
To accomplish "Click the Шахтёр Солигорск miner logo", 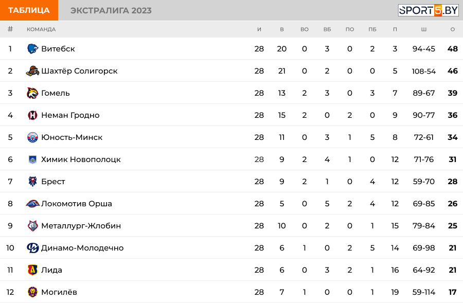I will click(32, 71).
